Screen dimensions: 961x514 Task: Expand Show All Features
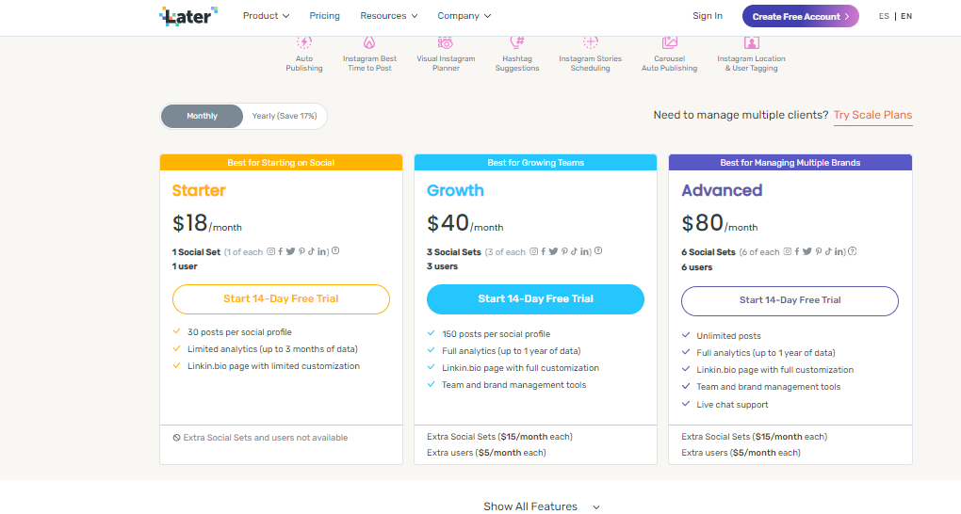click(x=542, y=506)
